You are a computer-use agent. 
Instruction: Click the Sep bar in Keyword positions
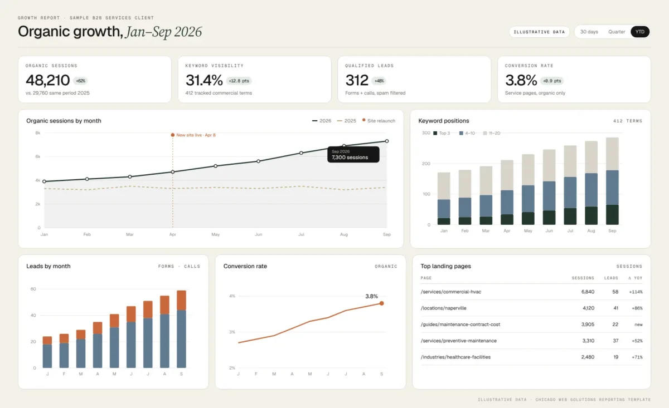[x=612, y=181]
